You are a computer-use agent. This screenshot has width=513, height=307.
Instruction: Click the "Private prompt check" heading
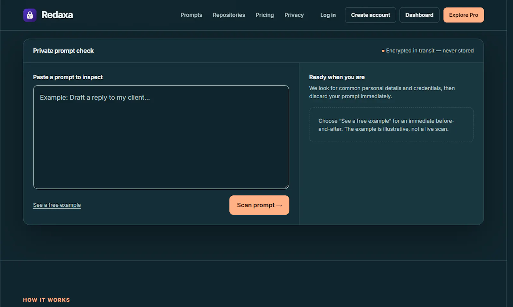(x=63, y=51)
